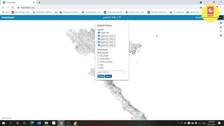Open the Simplify menu
Image resolution: width=224 pixels, height=126 pixels.
point(199,17)
